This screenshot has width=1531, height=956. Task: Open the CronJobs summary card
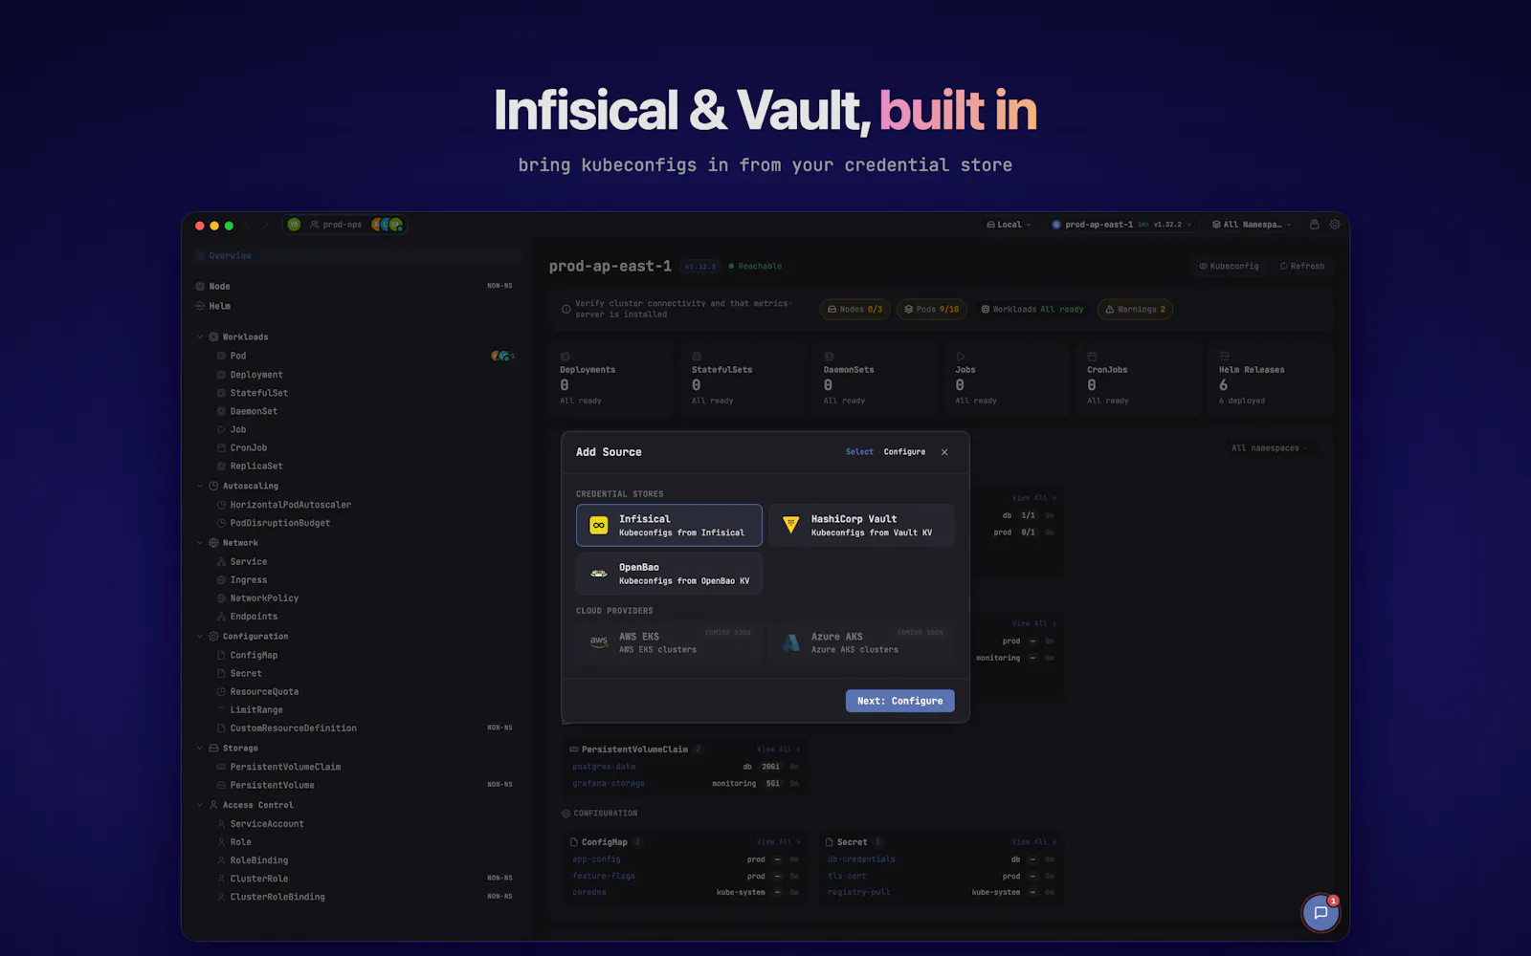tap(1139, 380)
